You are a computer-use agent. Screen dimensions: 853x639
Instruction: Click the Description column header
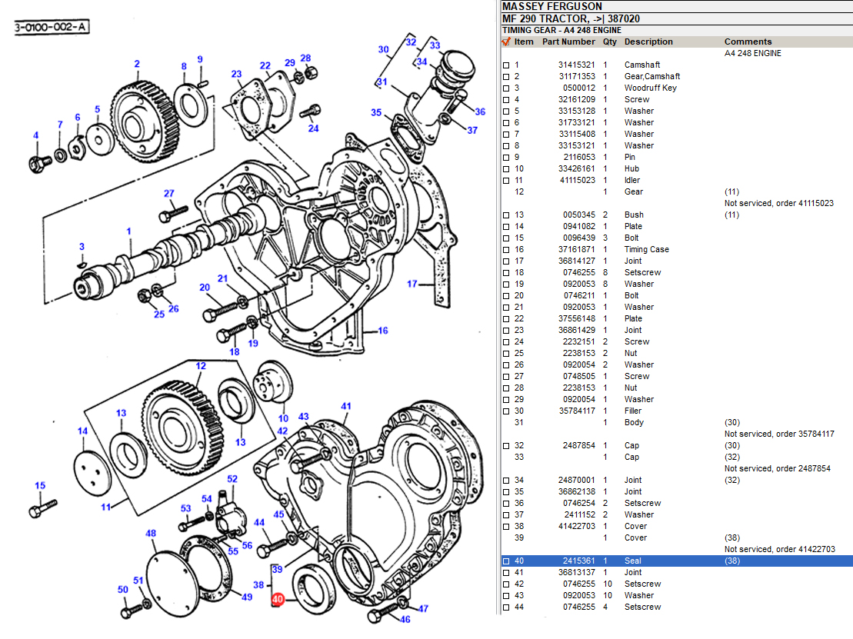(648, 42)
